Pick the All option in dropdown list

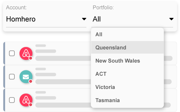click(x=127, y=34)
